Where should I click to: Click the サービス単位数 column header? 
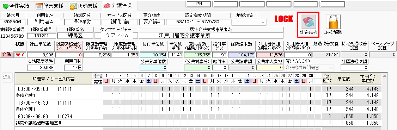tap(368, 79)
